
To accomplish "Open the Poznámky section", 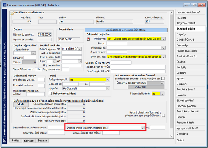I will point(190,45).
